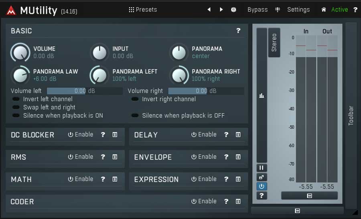Click the Stereo meter mode button

point(274,43)
